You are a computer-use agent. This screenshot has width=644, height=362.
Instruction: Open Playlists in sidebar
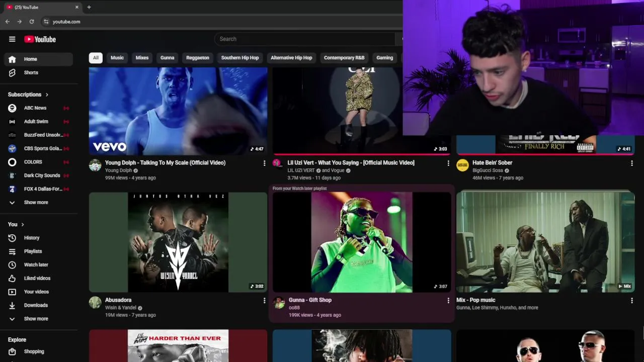click(39, 251)
